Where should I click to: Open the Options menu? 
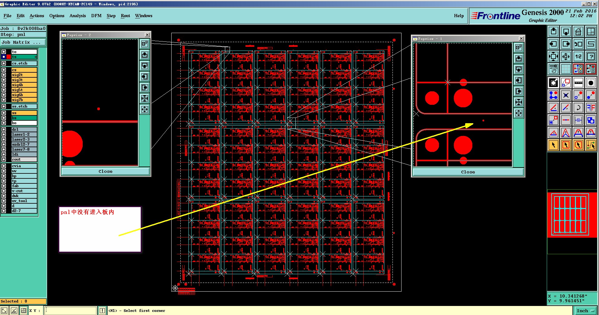click(57, 16)
